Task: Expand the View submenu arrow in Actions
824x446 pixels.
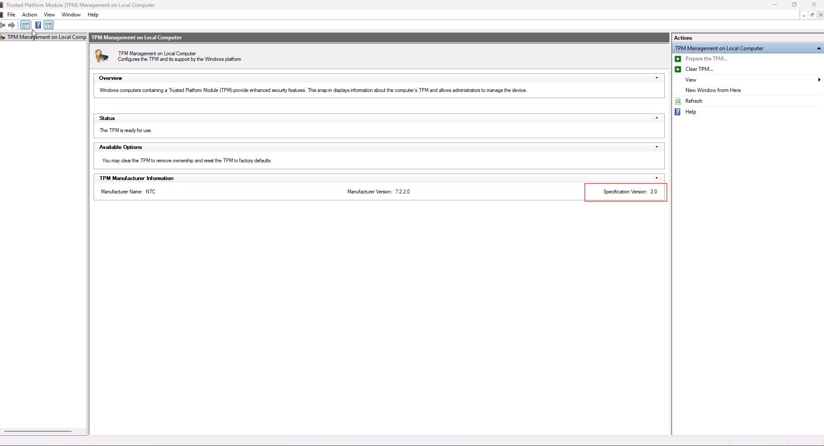Action: click(819, 80)
